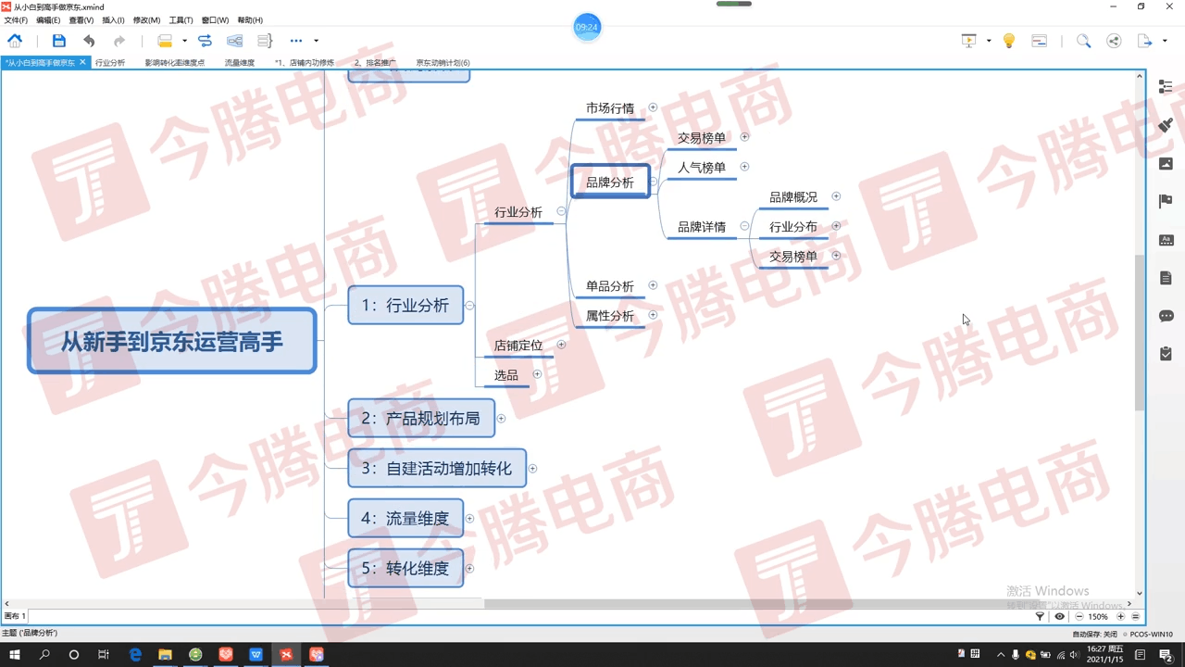
Task: Export the map with the export icon
Action: [x=1145, y=41]
